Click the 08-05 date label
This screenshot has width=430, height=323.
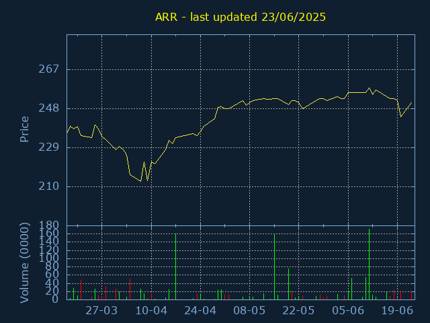(x=249, y=311)
